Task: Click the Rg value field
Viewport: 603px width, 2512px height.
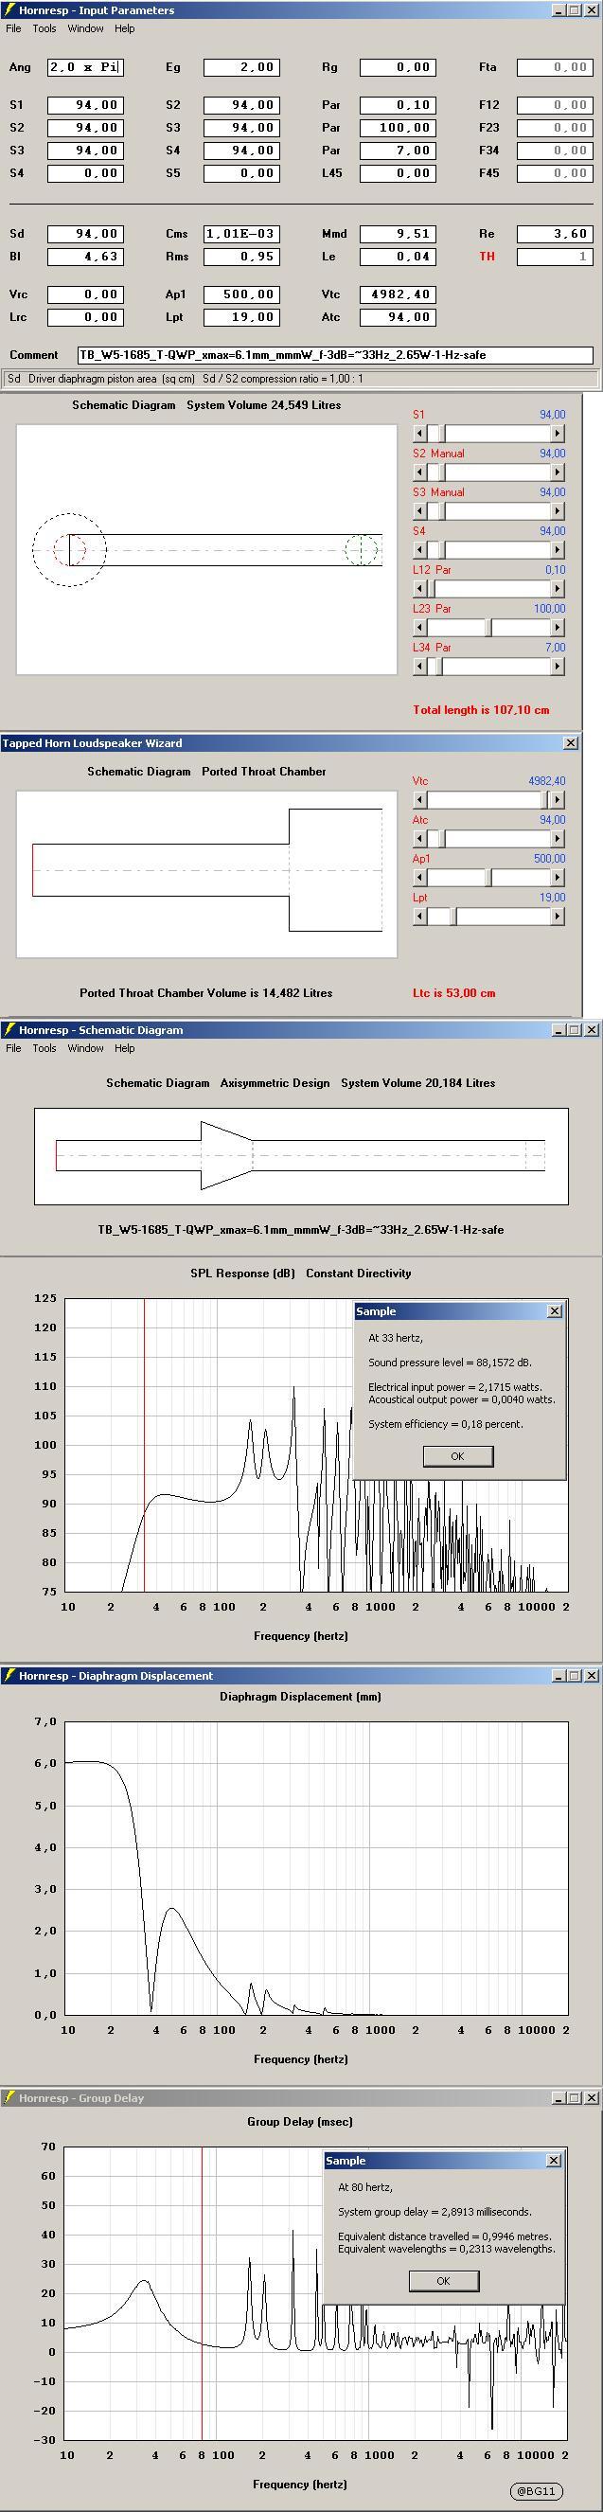Action: (x=398, y=67)
